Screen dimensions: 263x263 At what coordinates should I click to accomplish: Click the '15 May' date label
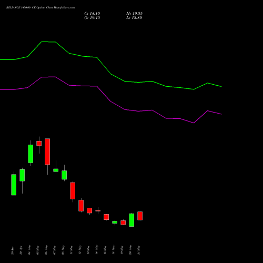coord(105,250)
